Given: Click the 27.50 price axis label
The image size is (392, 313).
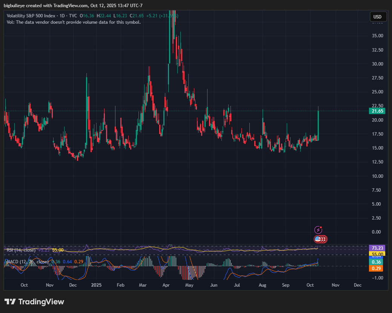Looking at the screenshot, I should [x=378, y=78].
